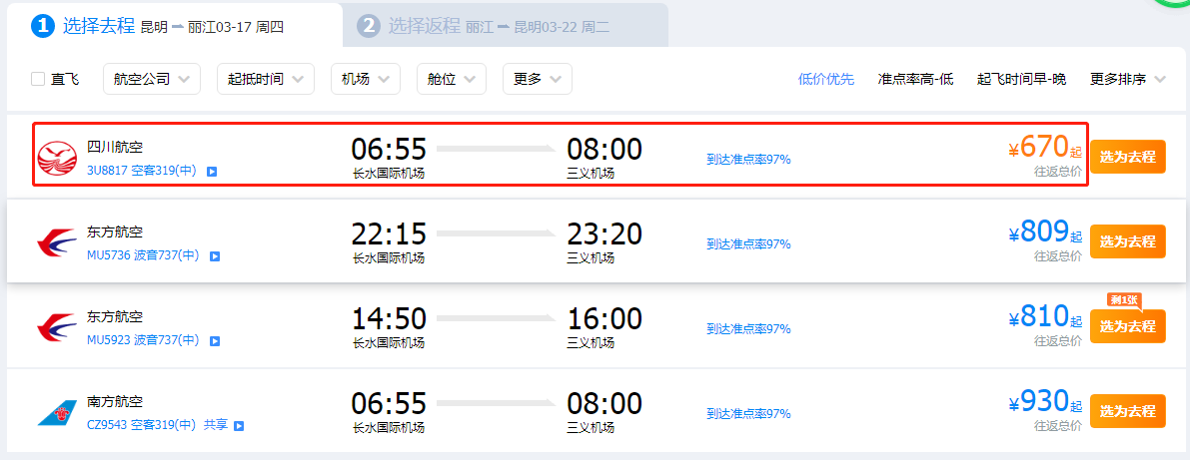Open the video icon next to MU5736
This screenshot has width=1190, height=460.
215,256
